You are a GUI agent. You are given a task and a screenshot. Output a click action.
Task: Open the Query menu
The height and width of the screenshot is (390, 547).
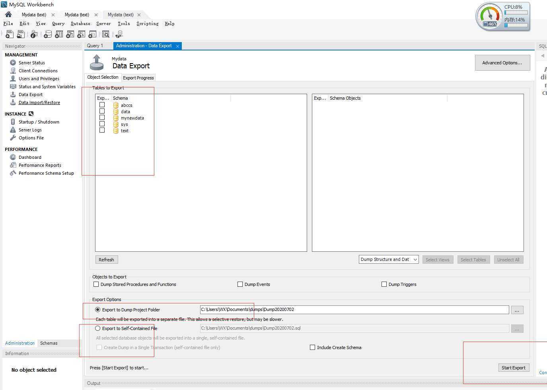coord(58,23)
